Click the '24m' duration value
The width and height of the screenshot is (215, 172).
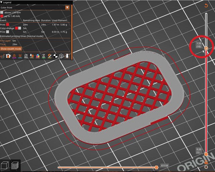[x=43, y=24]
